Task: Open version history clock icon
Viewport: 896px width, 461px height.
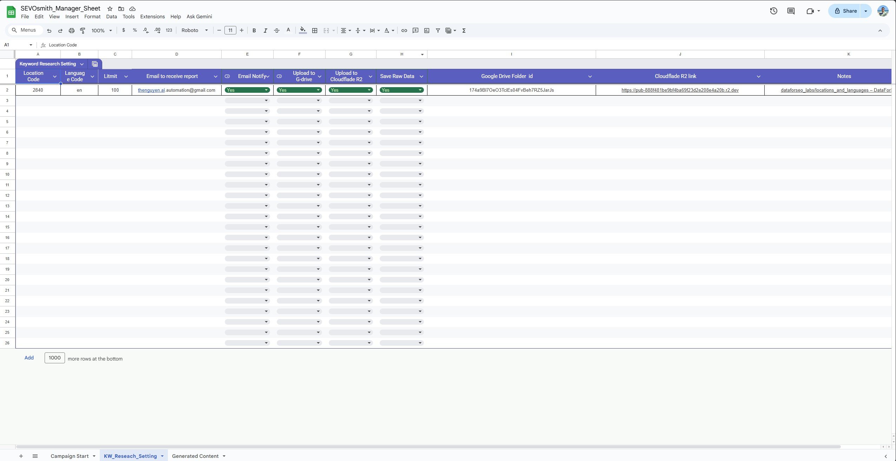Action: [x=773, y=11]
